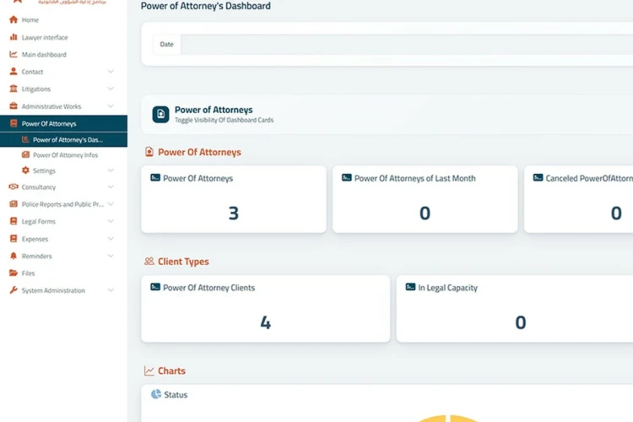The image size is (633, 422).
Task: Click the Consultancy handshake icon
Action: coord(14,187)
